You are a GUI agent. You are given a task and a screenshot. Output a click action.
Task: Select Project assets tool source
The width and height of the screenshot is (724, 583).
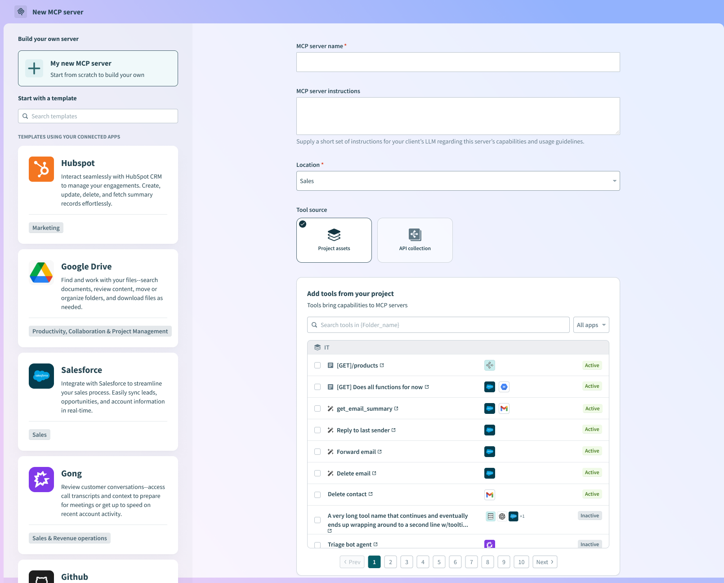tap(334, 240)
